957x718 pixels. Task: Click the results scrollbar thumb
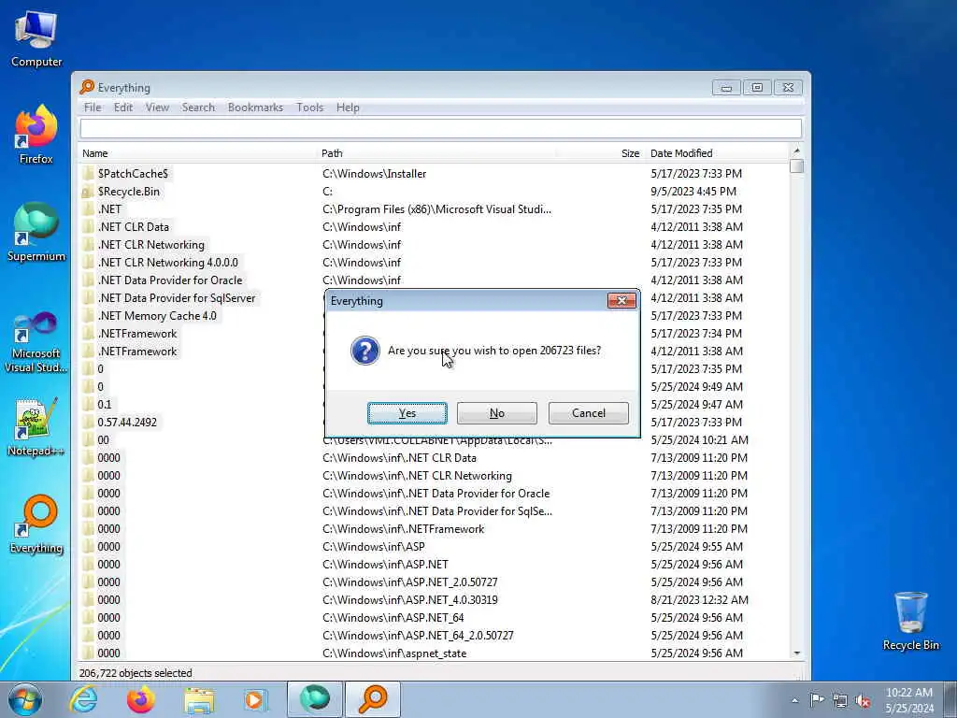pyautogui.click(x=796, y=166)
